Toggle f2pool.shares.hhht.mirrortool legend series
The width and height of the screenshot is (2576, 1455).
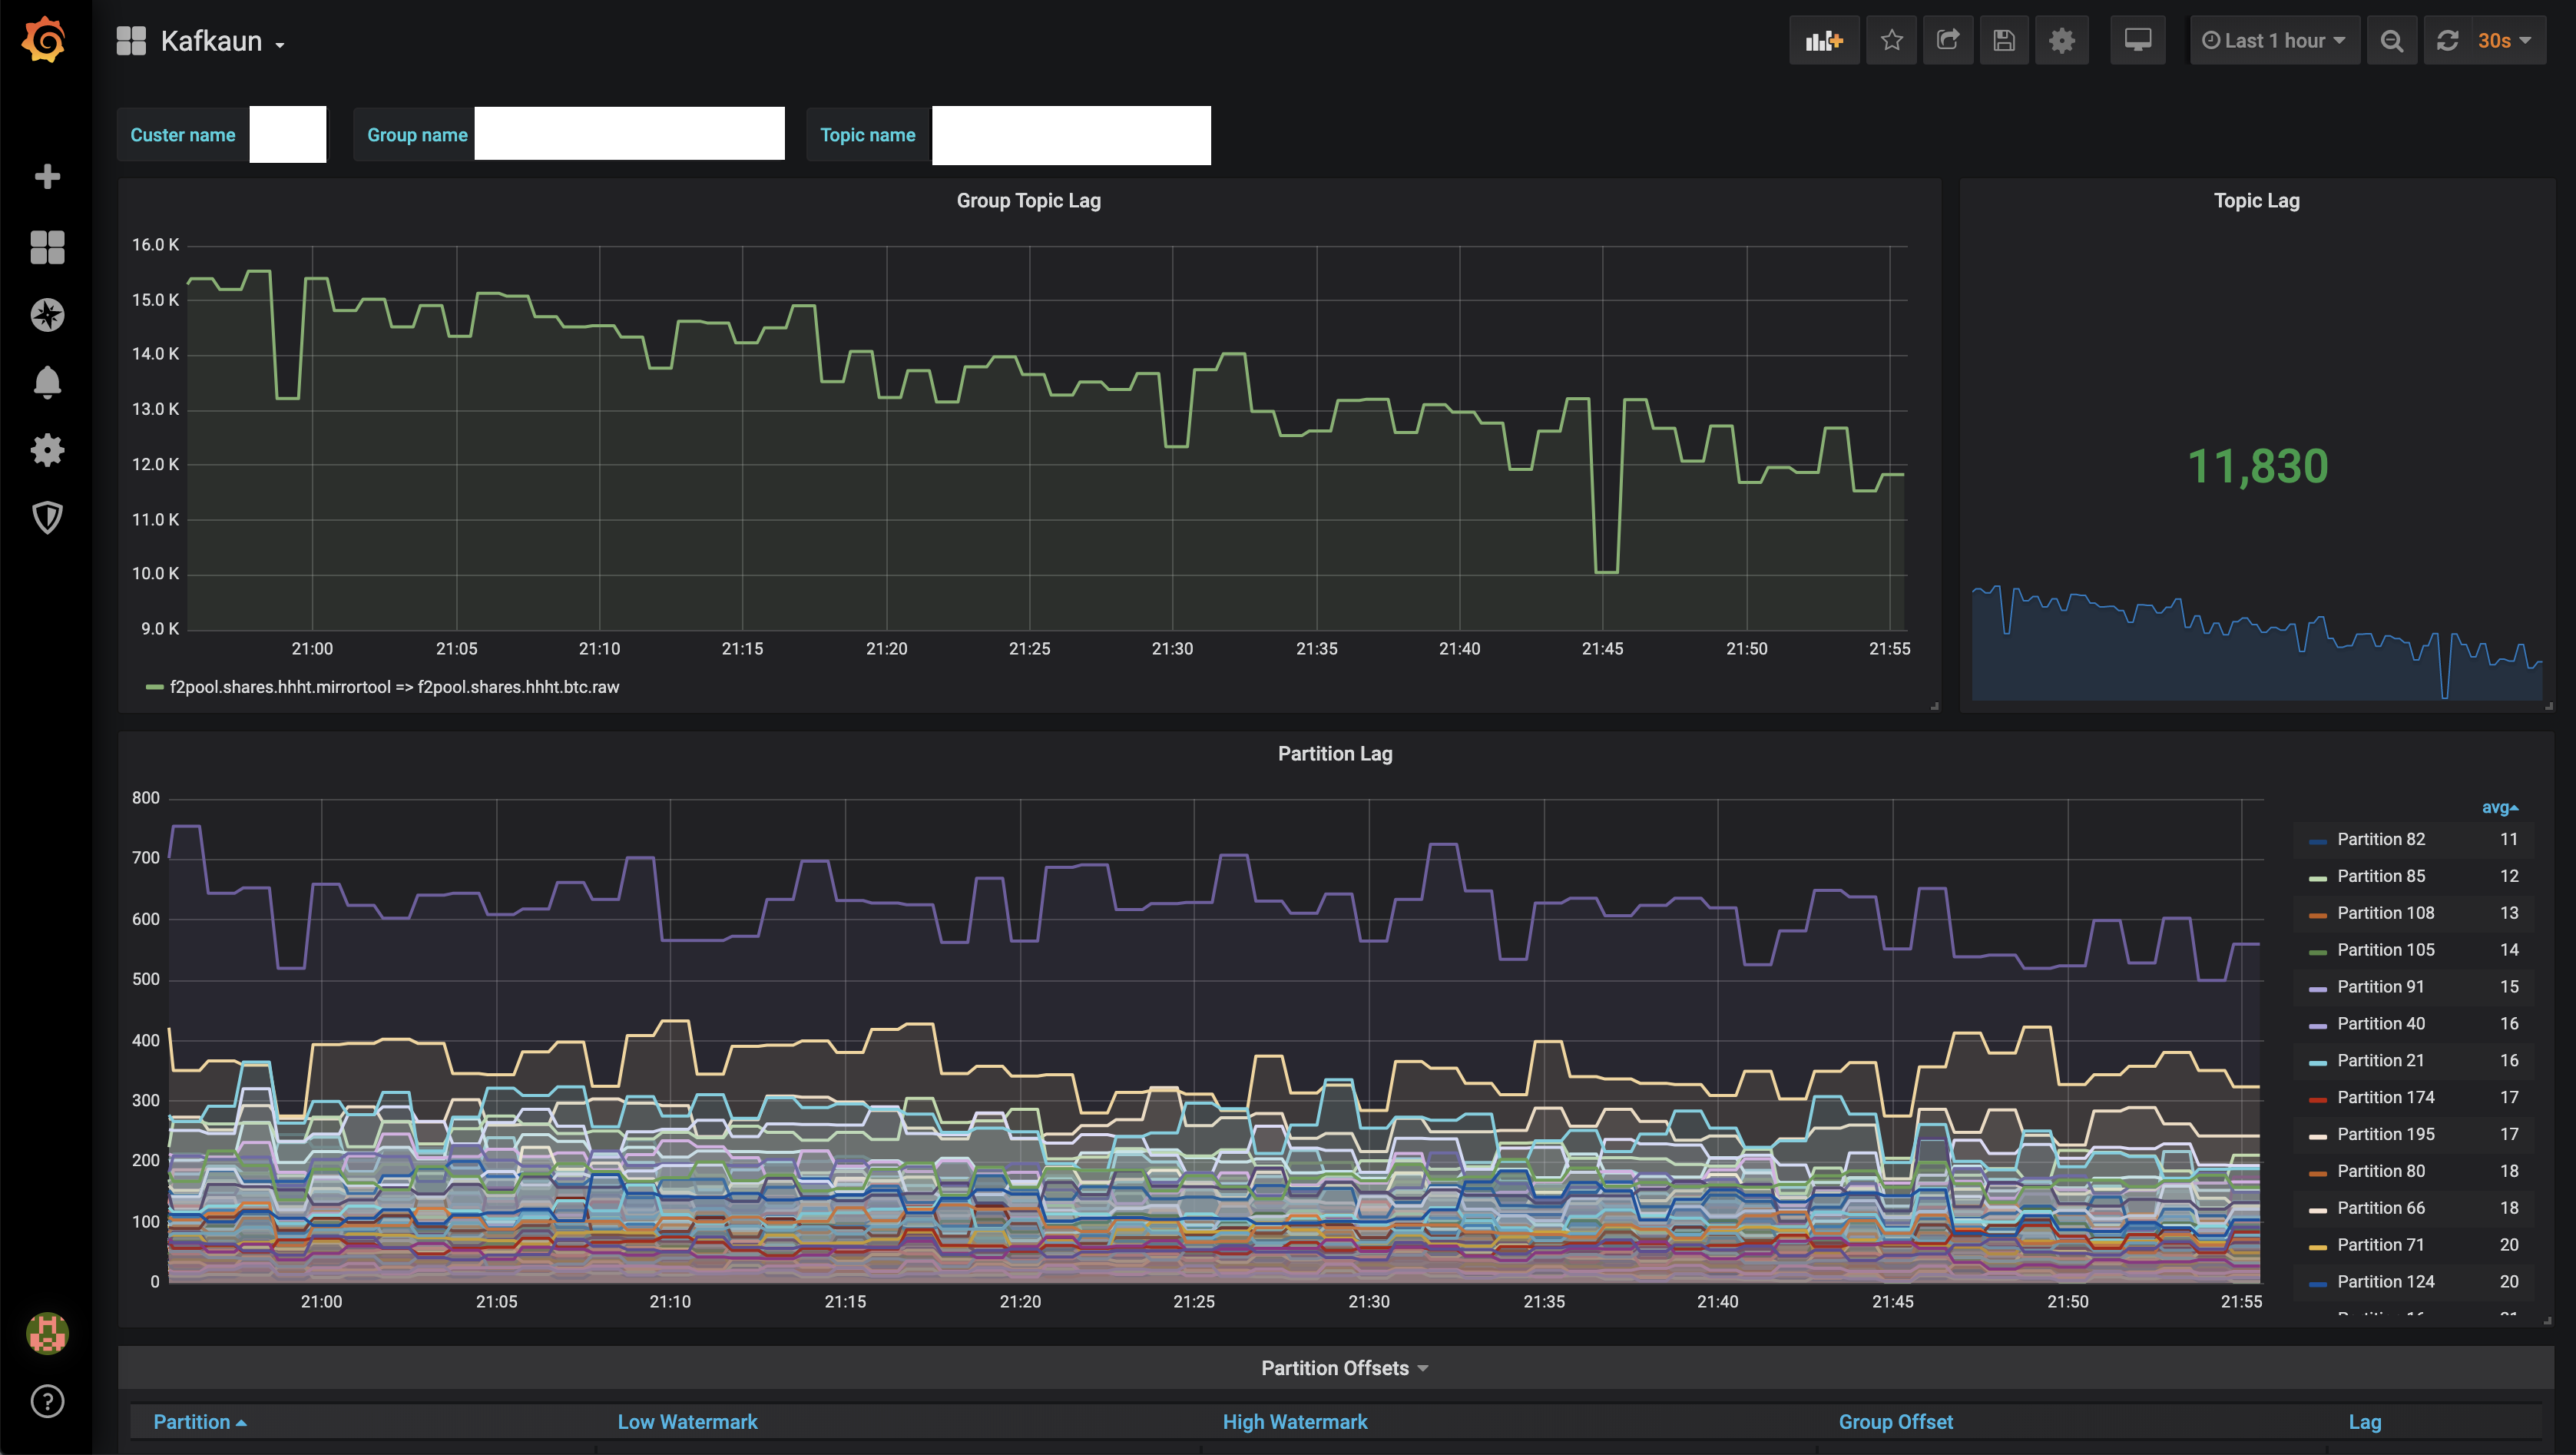[394, 687]
